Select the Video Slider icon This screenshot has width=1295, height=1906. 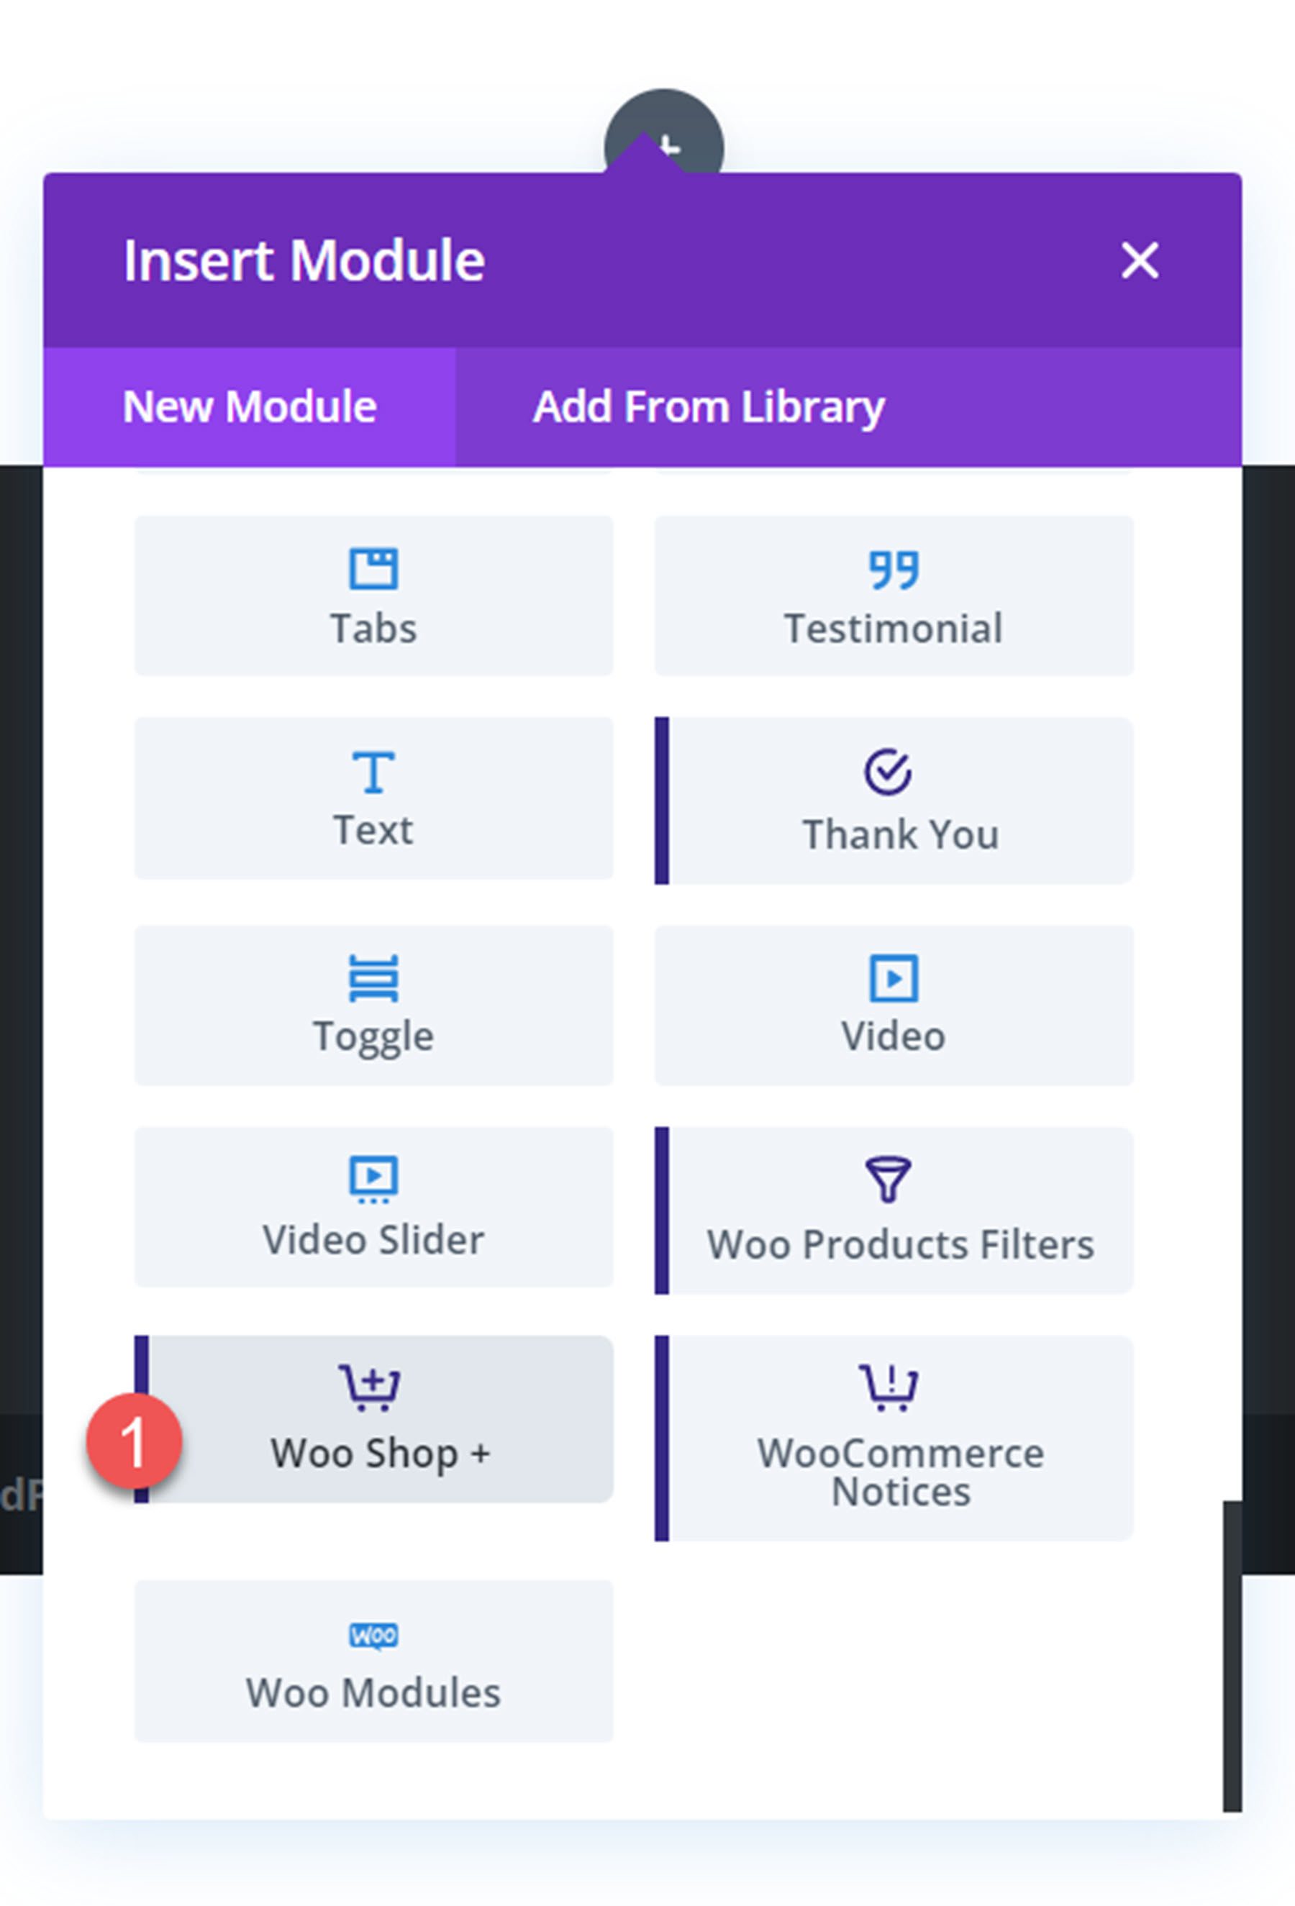click(x=374, y=1181)
